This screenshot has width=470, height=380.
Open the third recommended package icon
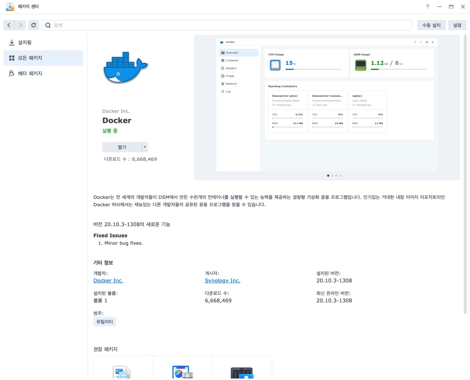tap(242, 373)
